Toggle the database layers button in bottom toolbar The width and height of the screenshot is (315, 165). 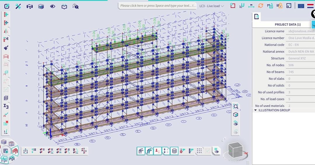(174, 151)
